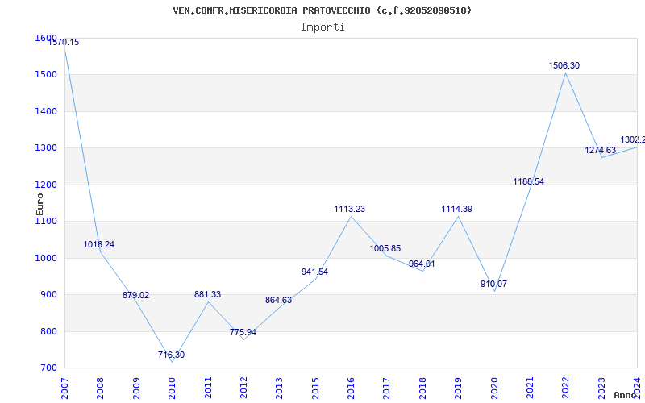The image size is (645, 403).
Task: Click the 2009 year label
Action: tap(136, 388)
